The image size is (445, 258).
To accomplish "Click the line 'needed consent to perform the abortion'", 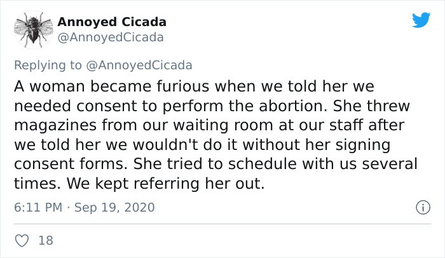I will [212, 106].
